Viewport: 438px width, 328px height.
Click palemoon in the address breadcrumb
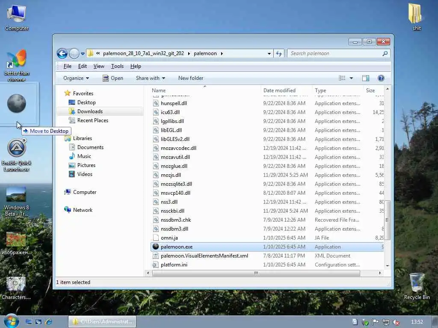[205, 53]
